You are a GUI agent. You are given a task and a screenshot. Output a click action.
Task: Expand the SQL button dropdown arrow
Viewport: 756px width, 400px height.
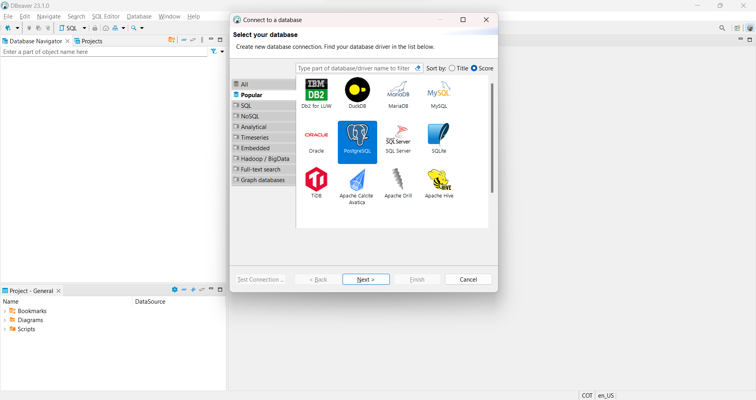pyautogui.click(x=84, y=28)
